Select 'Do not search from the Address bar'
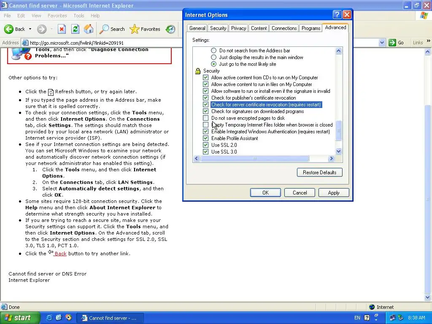 (x=213, y=51)
